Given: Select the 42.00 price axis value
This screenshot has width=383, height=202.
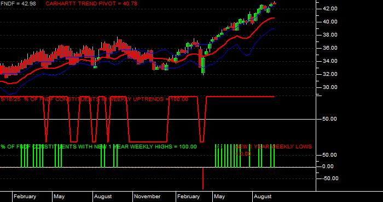Looking at the screenshot, I should click(x=330, y=9).
